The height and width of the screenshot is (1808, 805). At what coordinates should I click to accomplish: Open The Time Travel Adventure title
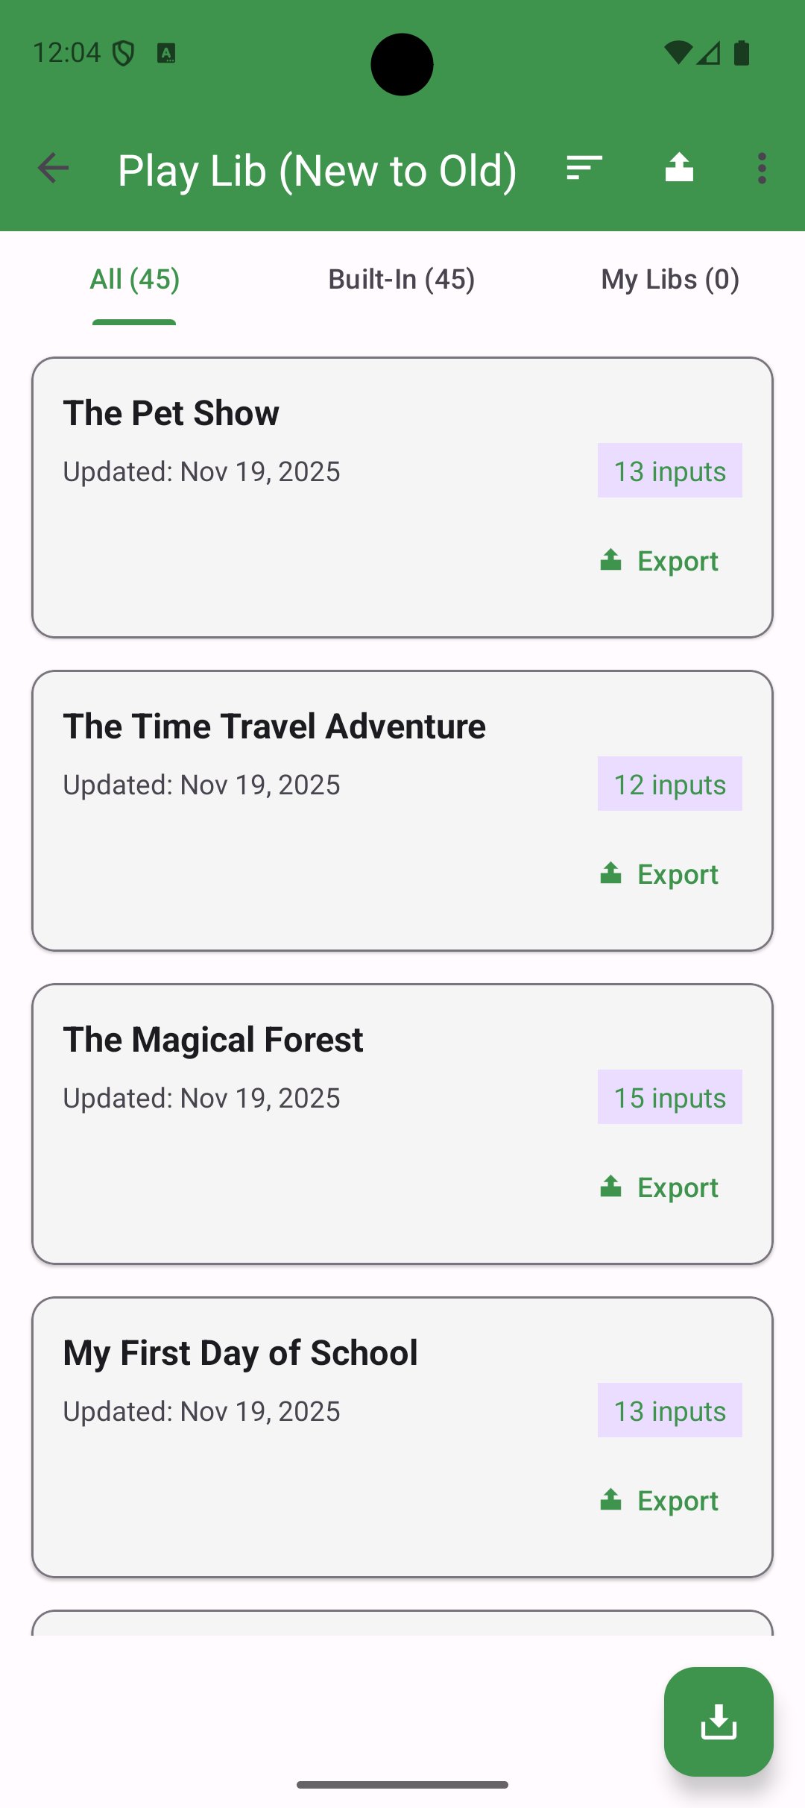tap(274, 726)
